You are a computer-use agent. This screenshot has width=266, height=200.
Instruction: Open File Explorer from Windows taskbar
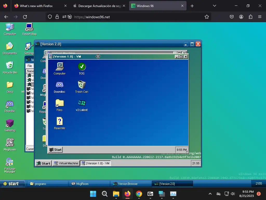click(x=116, y=194)
